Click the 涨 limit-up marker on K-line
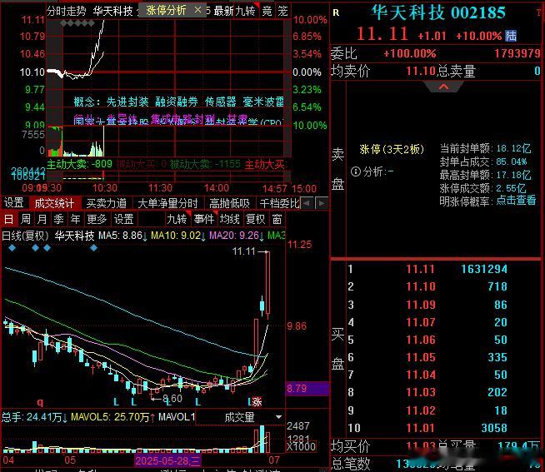 [x=257, y=402]
